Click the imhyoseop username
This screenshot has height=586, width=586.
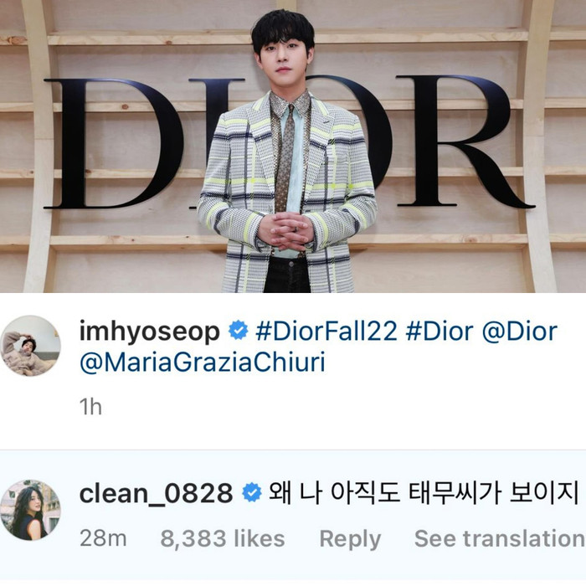[x=150, y=332]
